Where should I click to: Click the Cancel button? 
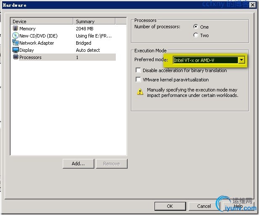204,206
